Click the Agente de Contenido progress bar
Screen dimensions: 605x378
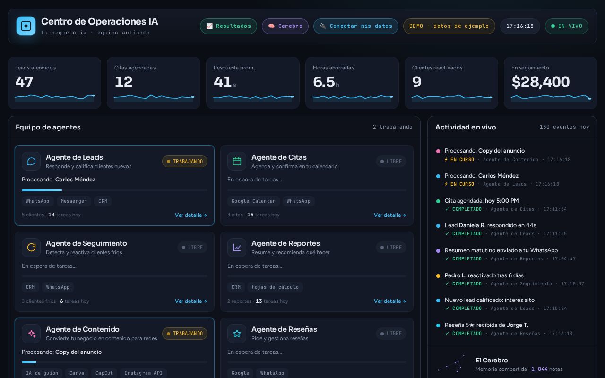[114, 362]
